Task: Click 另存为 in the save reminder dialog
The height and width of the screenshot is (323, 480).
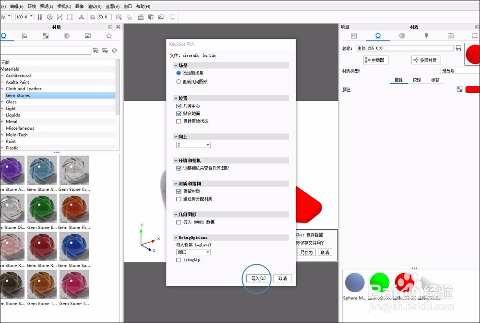Action: coord(306,252)
